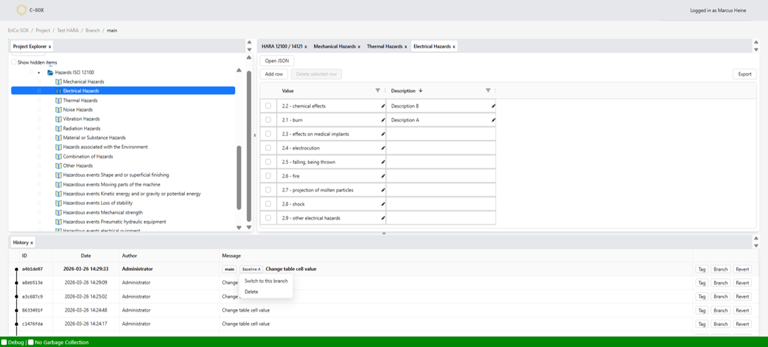Enable the Show hidden items checkbox
The height and width of the screenshot is (347, 768).
14,63
